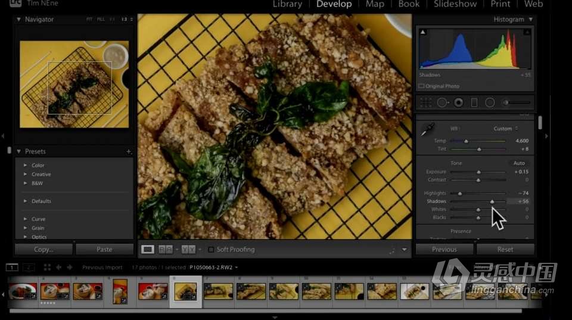Open Grid view from filmstrip bar
This screenshot has width=572, height=320.
47,268
